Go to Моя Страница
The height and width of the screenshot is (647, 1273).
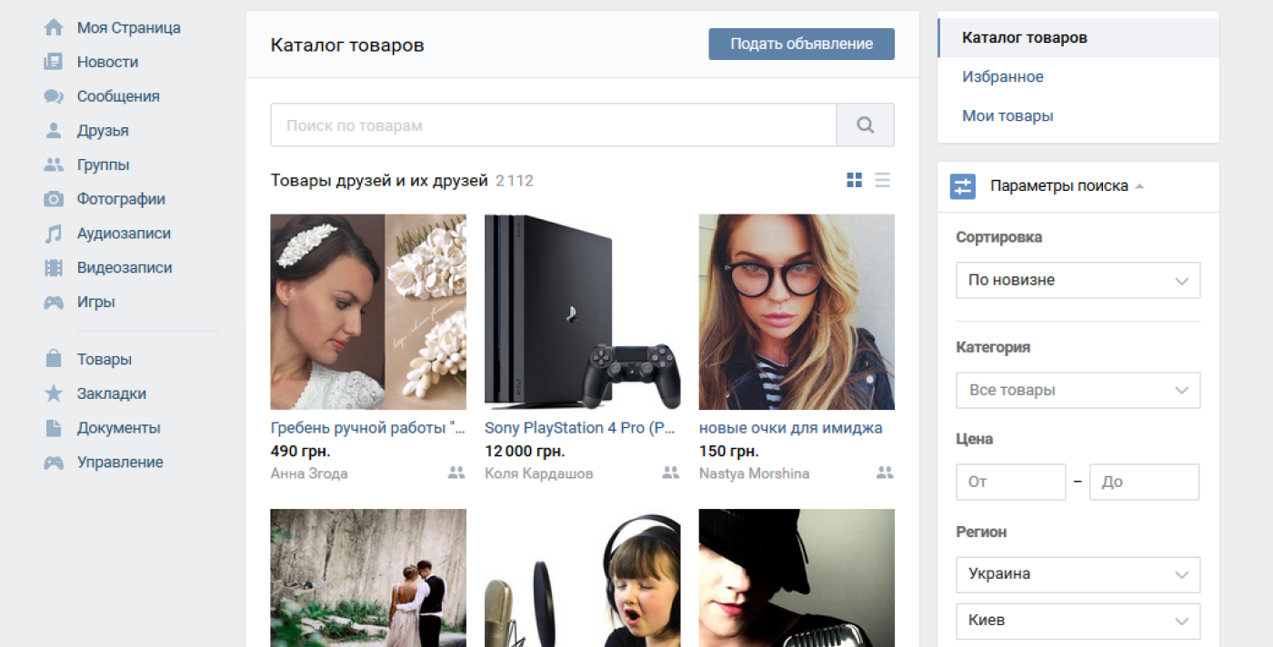pos(128,27)
